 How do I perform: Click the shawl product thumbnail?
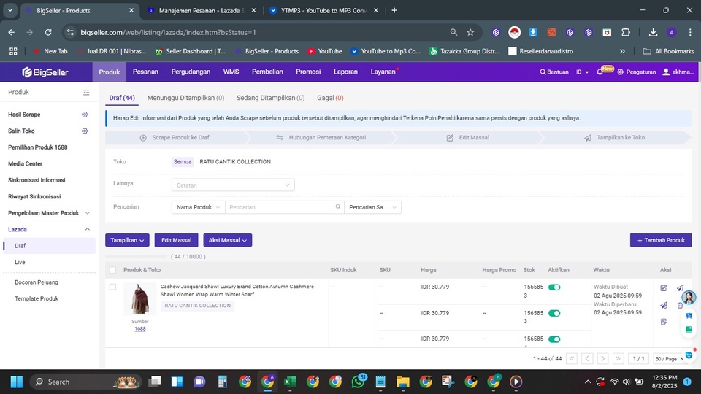tap(140, 299)
